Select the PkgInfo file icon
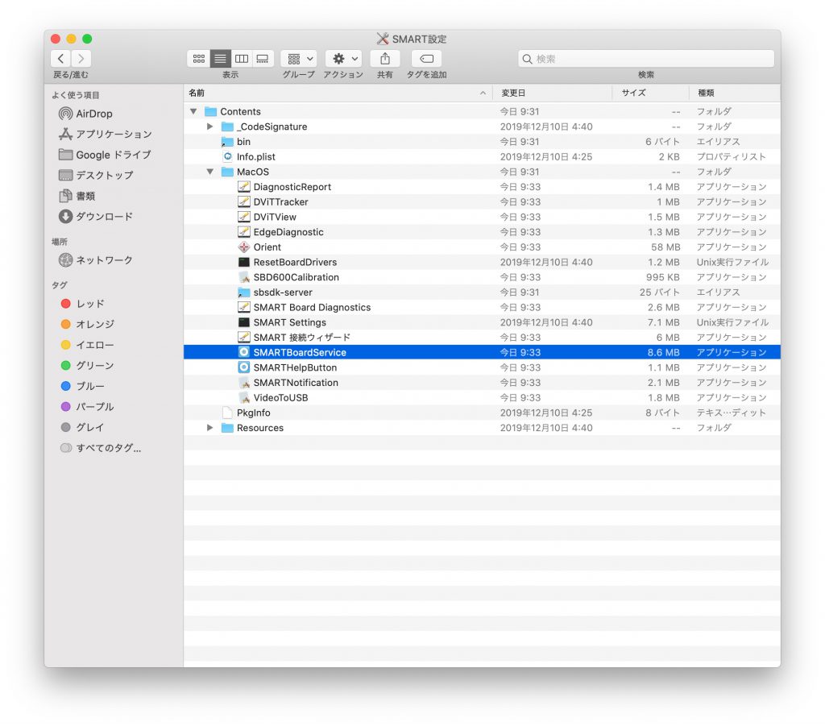The height and width of the screenshot is (726, 825). (227, 413)
